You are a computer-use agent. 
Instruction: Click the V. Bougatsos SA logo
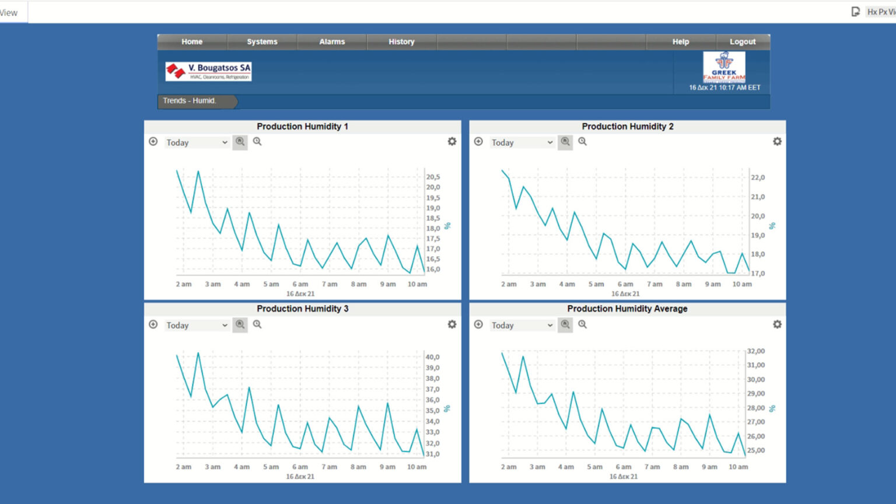tap(208, 71)
